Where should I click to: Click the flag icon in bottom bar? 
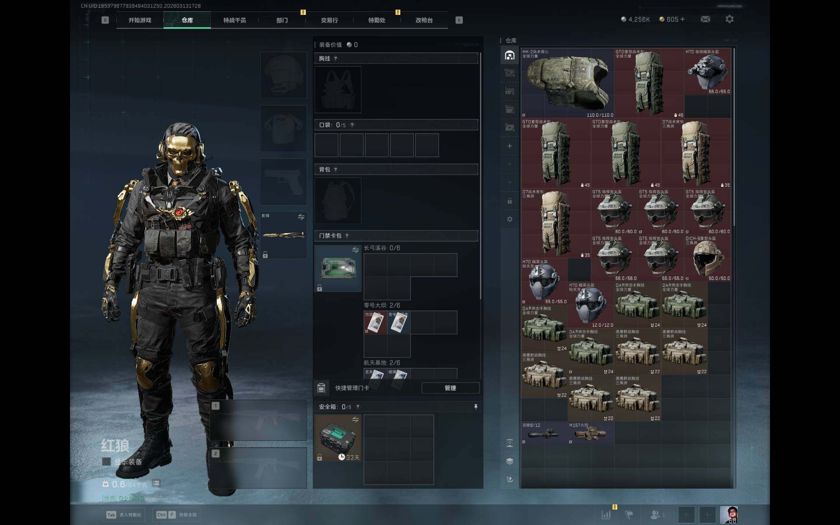pos(629,514)
